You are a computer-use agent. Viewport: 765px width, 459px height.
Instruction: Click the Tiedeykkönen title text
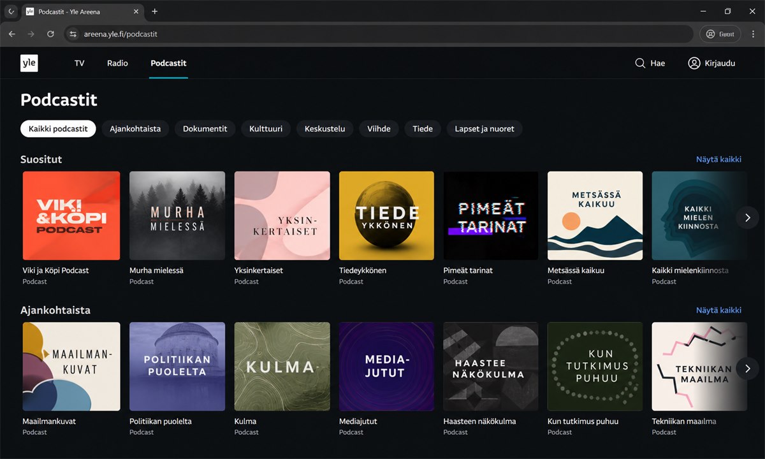(x=363, y=270)
